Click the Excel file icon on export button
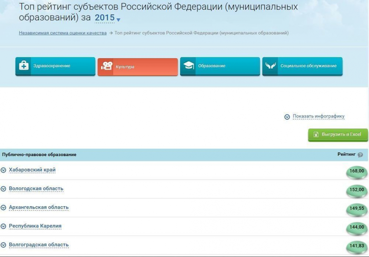 coord(316,134)
